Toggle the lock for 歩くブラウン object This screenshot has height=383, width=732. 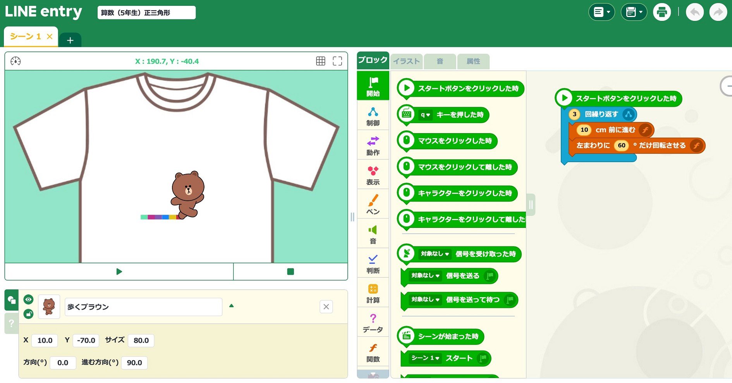pyautogui.click(x=28, y=314)
